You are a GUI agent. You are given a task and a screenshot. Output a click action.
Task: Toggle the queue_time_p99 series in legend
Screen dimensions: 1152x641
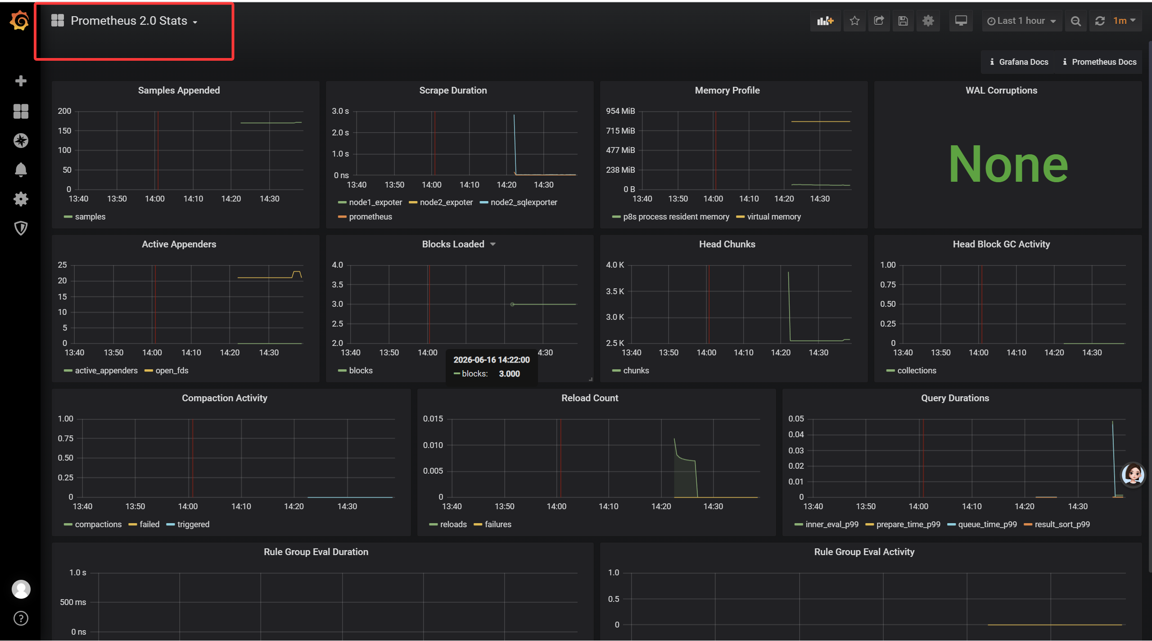pyautogui.click(x=987, y=524)
